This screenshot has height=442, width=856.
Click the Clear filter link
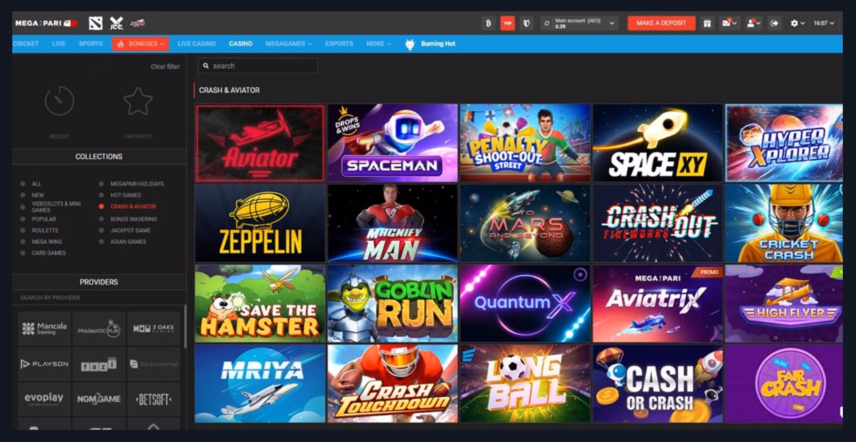tap(165, 66)
